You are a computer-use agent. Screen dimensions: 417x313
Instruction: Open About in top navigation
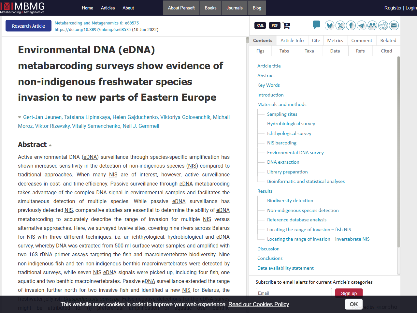[128, 8]
